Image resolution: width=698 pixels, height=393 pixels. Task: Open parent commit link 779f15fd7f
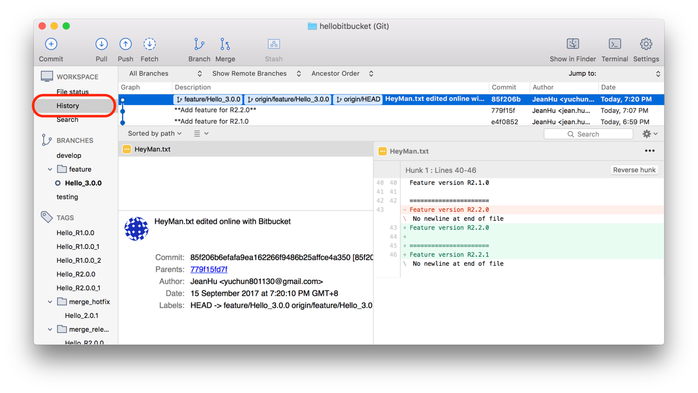[x=209, y=269]
